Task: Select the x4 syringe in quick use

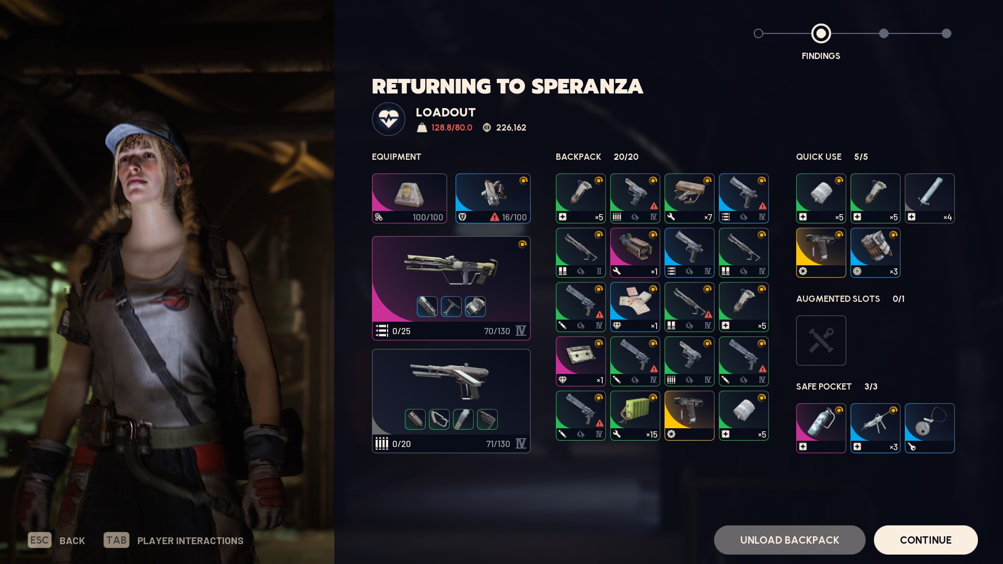Action: point(930,198)
